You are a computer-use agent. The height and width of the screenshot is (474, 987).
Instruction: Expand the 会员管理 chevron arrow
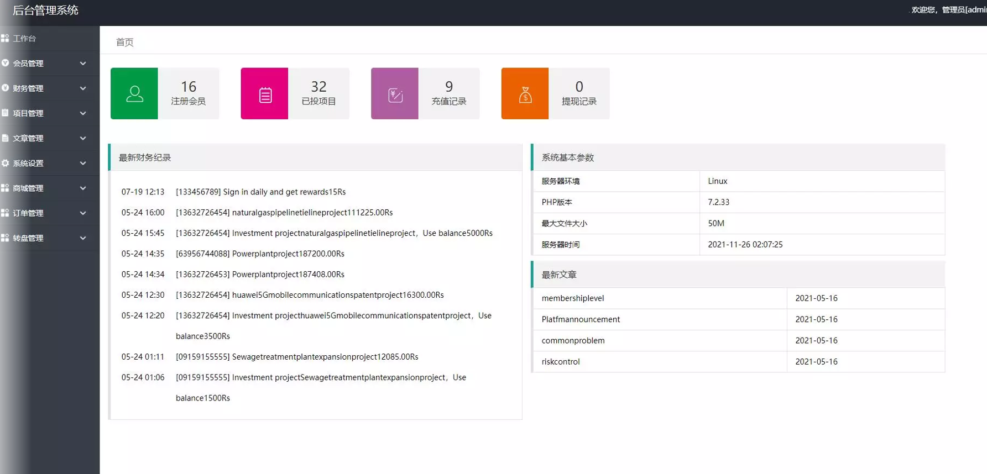(83, 64)
